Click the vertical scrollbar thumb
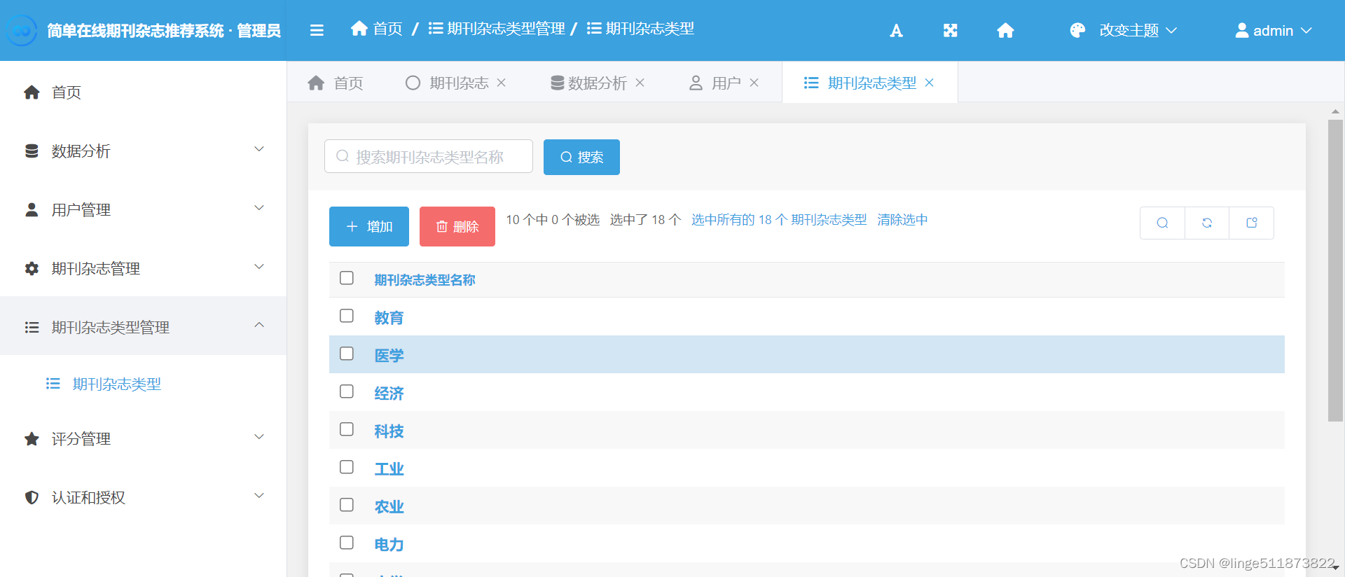The height and width of the screenshot is (577, 1345). (1335, 270)
